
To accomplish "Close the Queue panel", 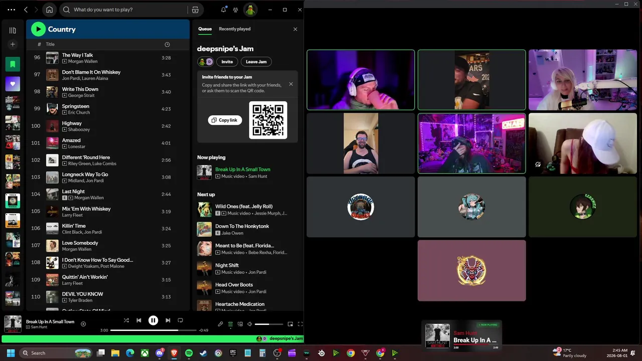I will (x=295, y=29).
